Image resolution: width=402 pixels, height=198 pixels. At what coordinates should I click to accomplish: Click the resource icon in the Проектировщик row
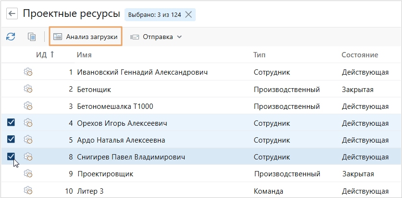(28, 173)
